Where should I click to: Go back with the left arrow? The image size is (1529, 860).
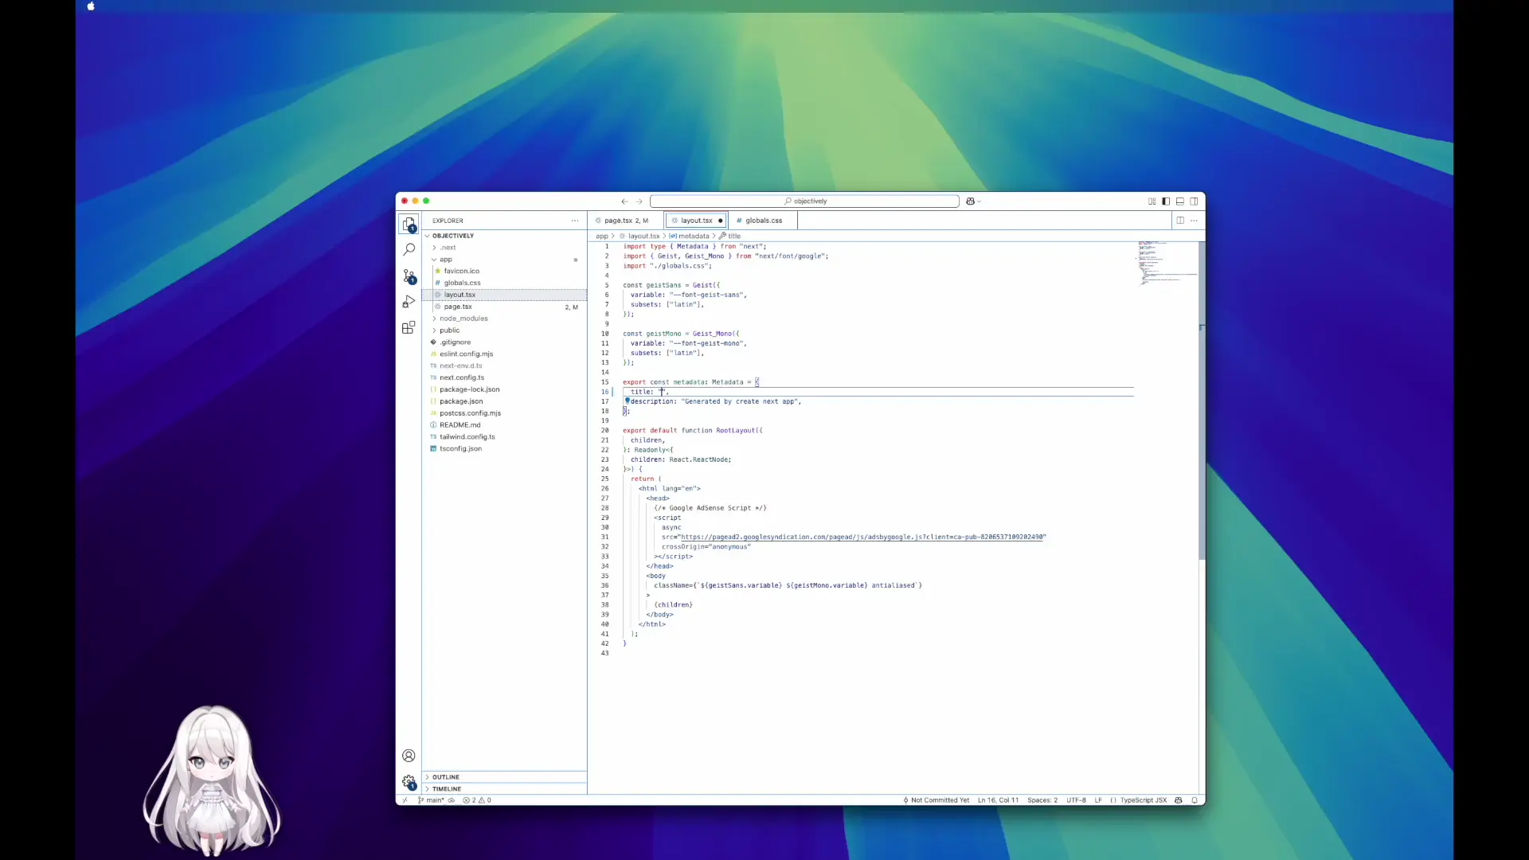(624, 201)
